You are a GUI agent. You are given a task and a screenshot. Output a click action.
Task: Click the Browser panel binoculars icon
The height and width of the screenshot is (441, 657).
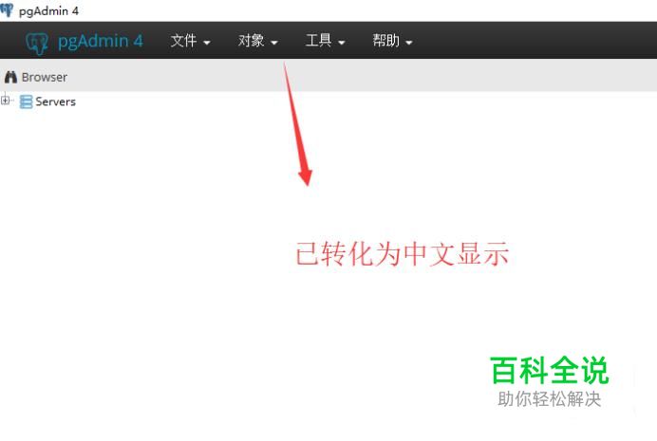[x=10, y=77]
